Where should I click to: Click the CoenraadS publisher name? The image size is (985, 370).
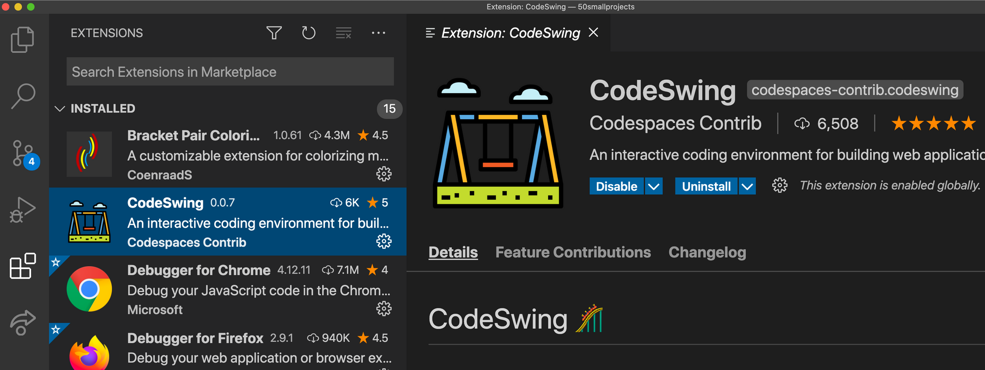tap(160, 175)
